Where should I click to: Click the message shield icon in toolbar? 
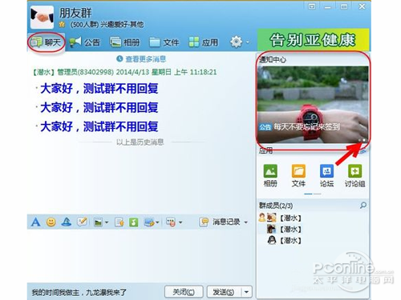pyautogui.click(x=171, y=222)
